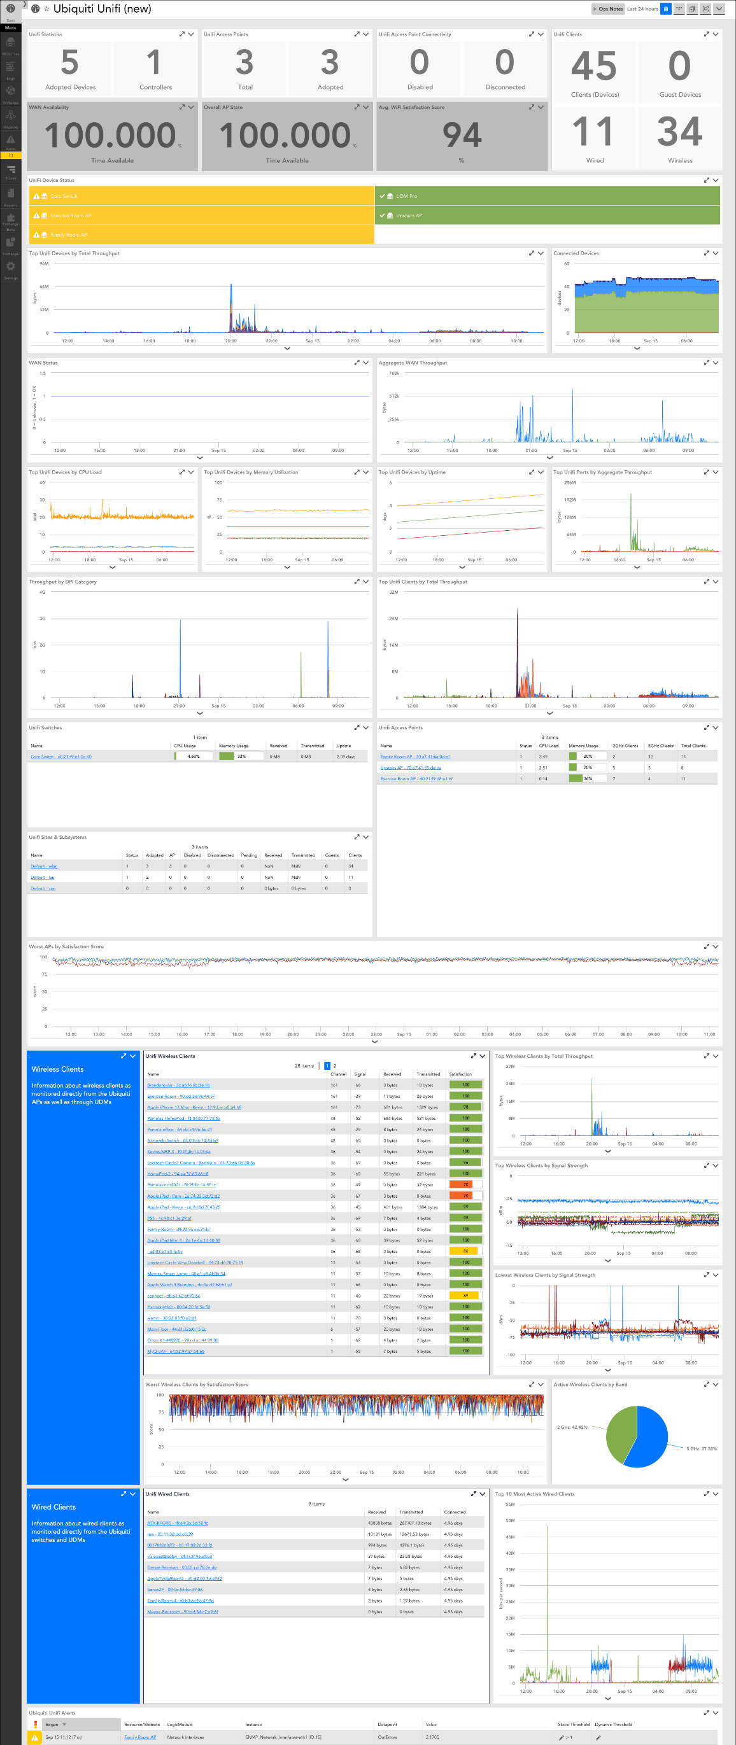Open Exercise Room AP link in Access Points table

(x=416, y=779)
